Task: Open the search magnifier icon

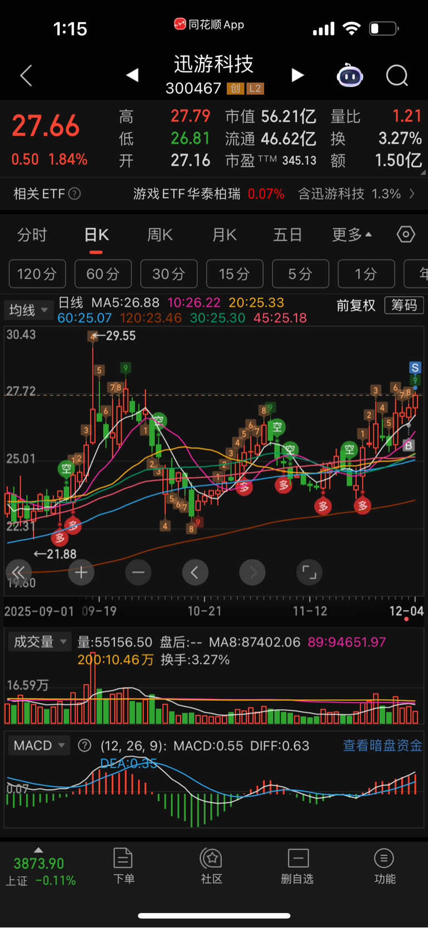Action: [397, 75]
